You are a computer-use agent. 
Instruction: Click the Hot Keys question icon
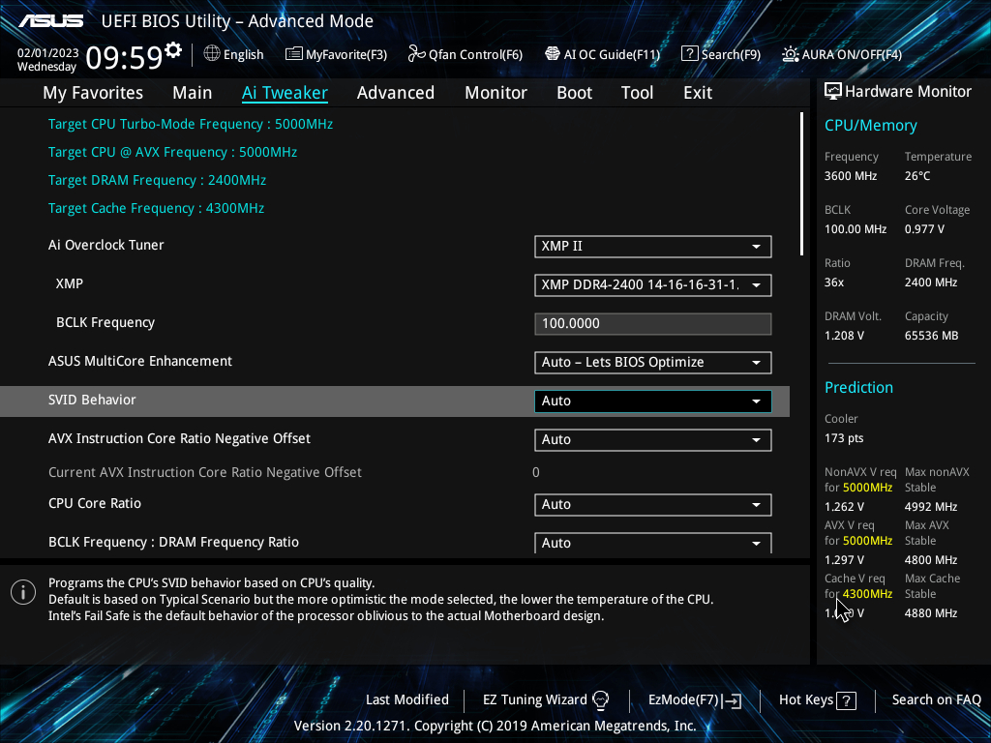846,700
